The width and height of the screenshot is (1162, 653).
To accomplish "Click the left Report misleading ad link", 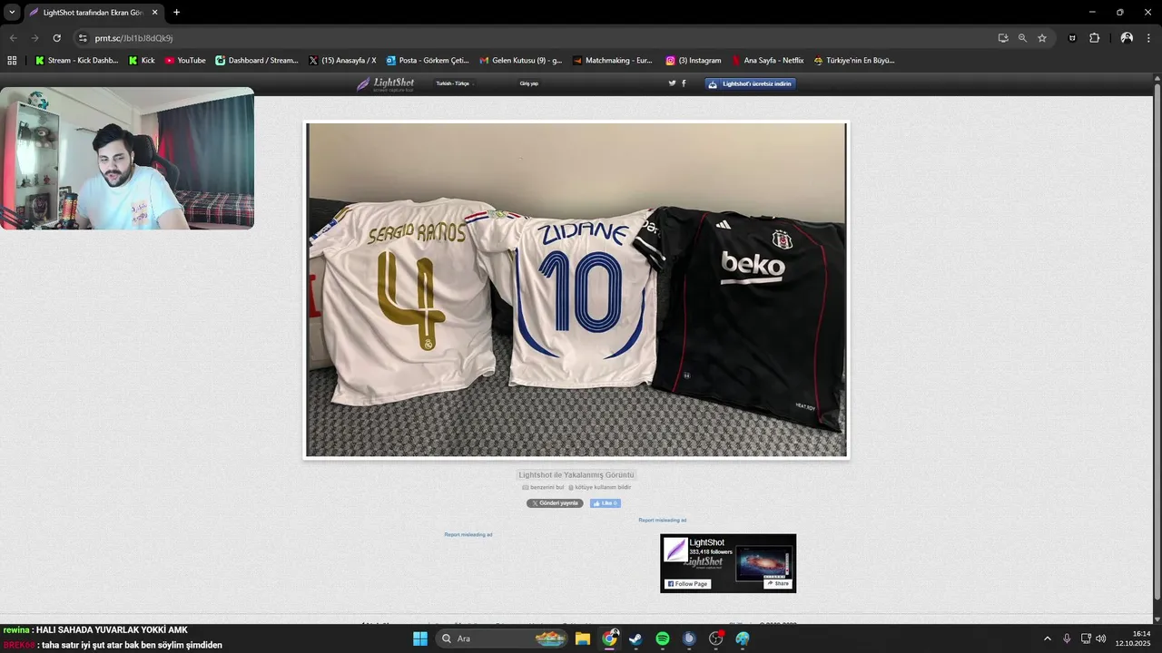I will pyautogui.click(x=468, y=535).
